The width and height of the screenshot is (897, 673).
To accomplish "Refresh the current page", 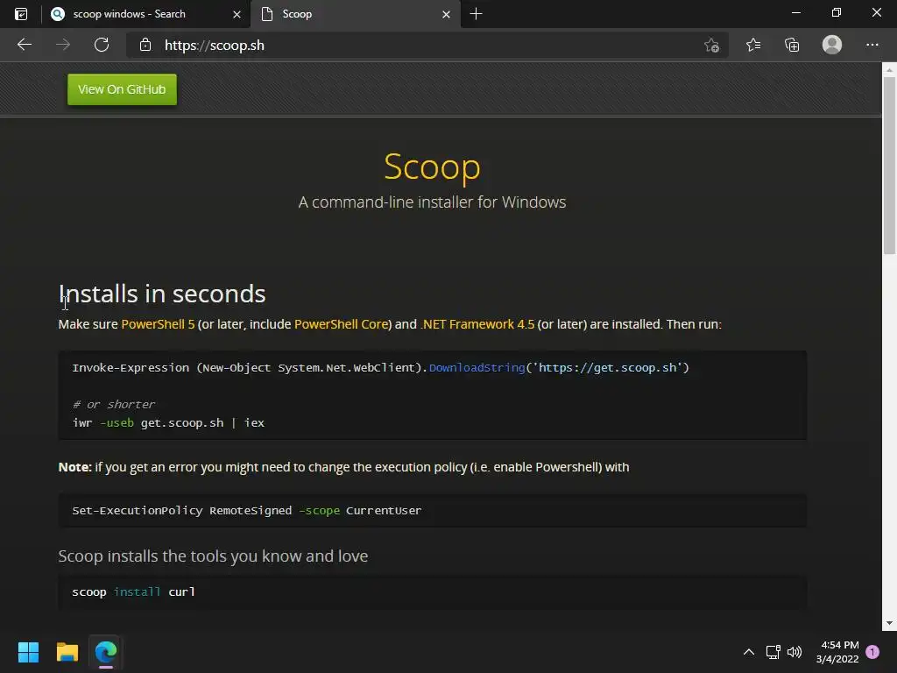I will tap(102, 45).
